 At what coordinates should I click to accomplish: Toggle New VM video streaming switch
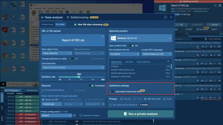74,24
